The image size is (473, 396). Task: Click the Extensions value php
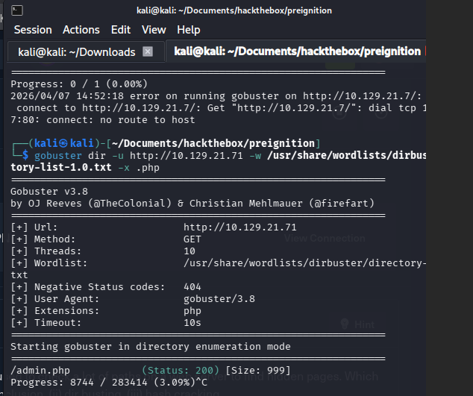click(192, 311)
